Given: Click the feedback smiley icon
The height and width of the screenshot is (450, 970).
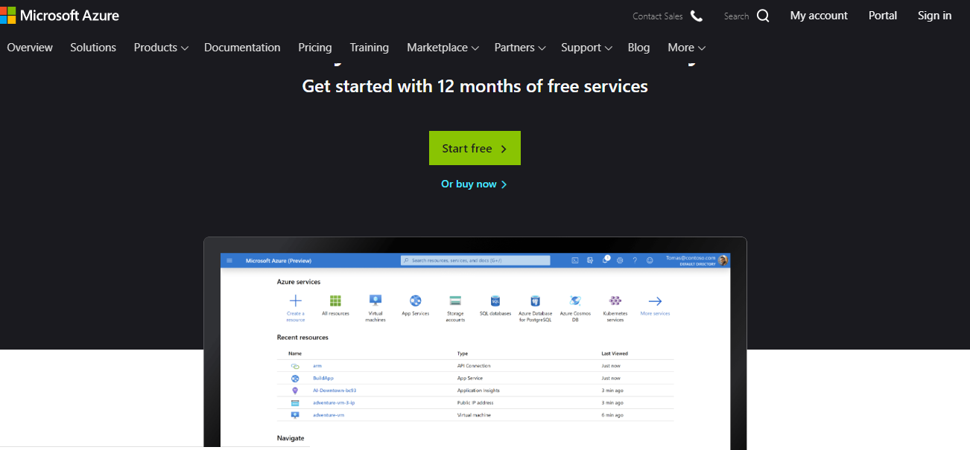Looking at the screenshot, I should tap(650, 260).
